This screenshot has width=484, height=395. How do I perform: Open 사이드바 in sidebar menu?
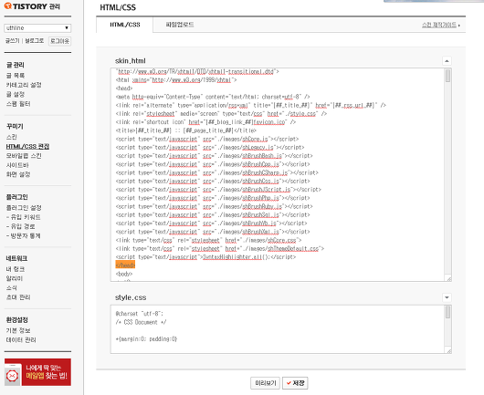[x=17, y=165]
